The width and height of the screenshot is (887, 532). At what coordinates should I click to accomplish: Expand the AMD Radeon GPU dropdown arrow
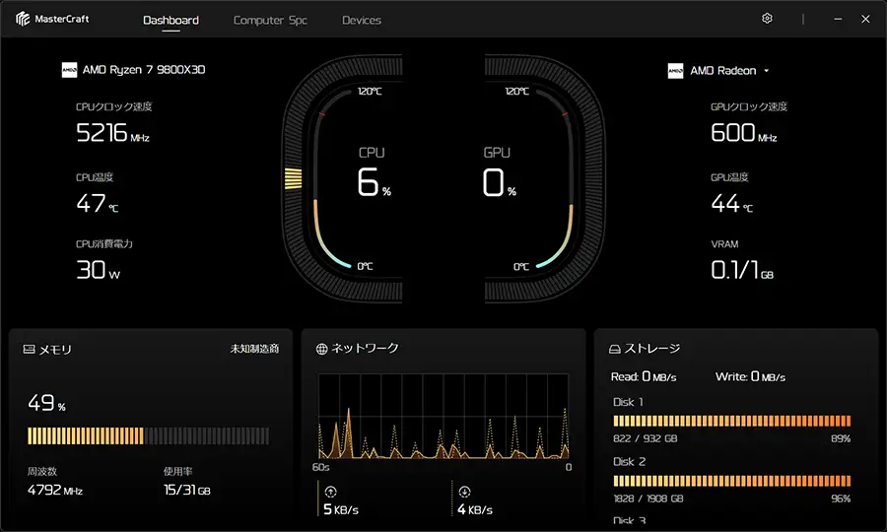click(767, 71)
